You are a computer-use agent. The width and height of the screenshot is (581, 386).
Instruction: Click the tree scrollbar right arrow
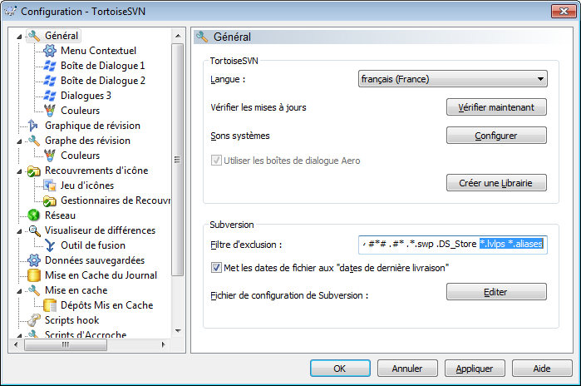[x=163, y=345]
